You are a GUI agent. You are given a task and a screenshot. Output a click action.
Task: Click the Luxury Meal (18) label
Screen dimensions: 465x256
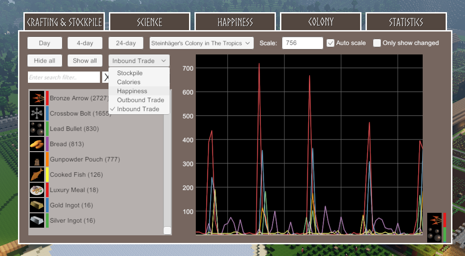74,190
